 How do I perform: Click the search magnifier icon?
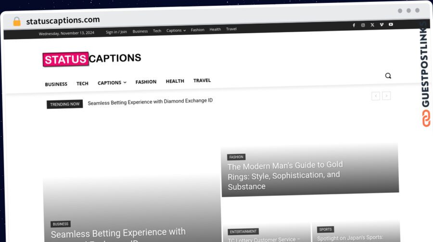pos(388,76)
